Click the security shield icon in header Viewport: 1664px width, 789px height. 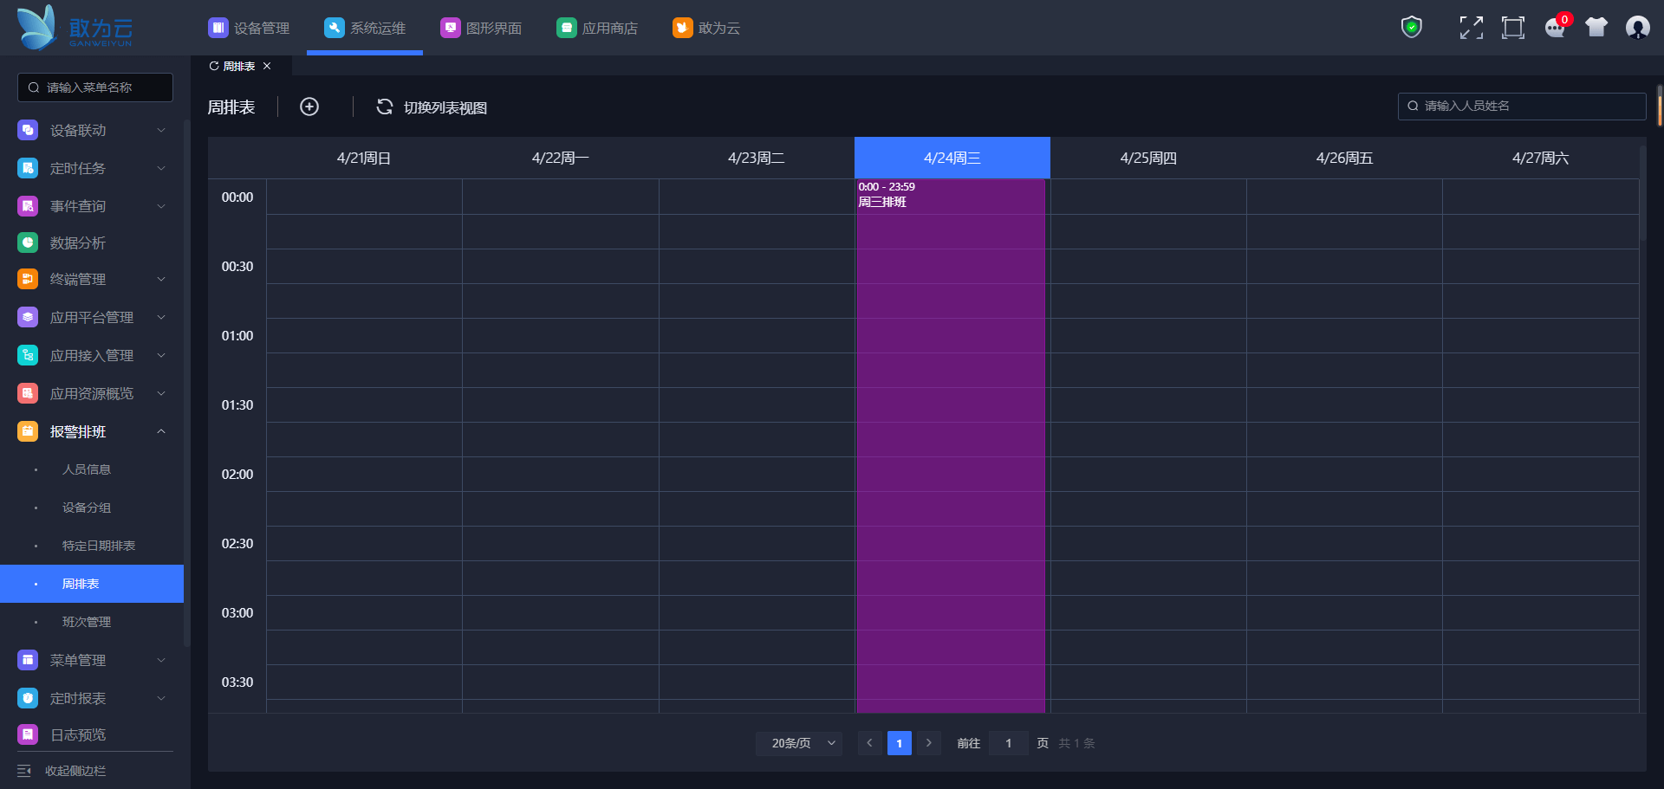tap(1412, 28)
